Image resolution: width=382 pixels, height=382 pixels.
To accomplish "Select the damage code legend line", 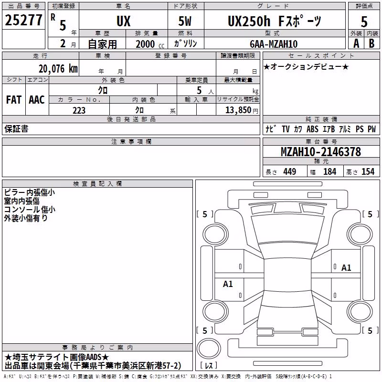I will click(168, 377).
